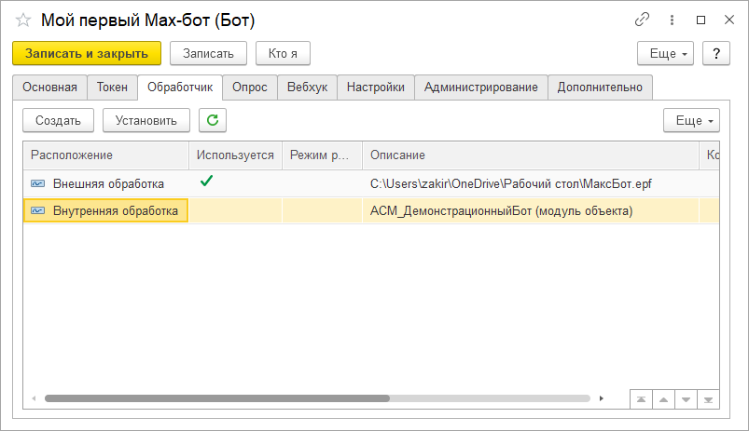This screenshot has height=431, width=749.
Task: Click the Описание column header
Action: point(531,155)
